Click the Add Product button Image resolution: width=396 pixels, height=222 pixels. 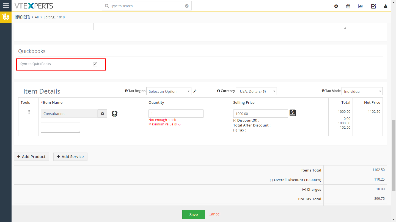[31, 157]
